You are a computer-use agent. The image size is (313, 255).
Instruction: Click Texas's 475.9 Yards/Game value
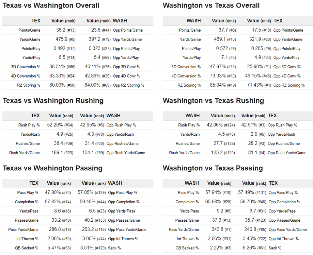pos(62,39)
